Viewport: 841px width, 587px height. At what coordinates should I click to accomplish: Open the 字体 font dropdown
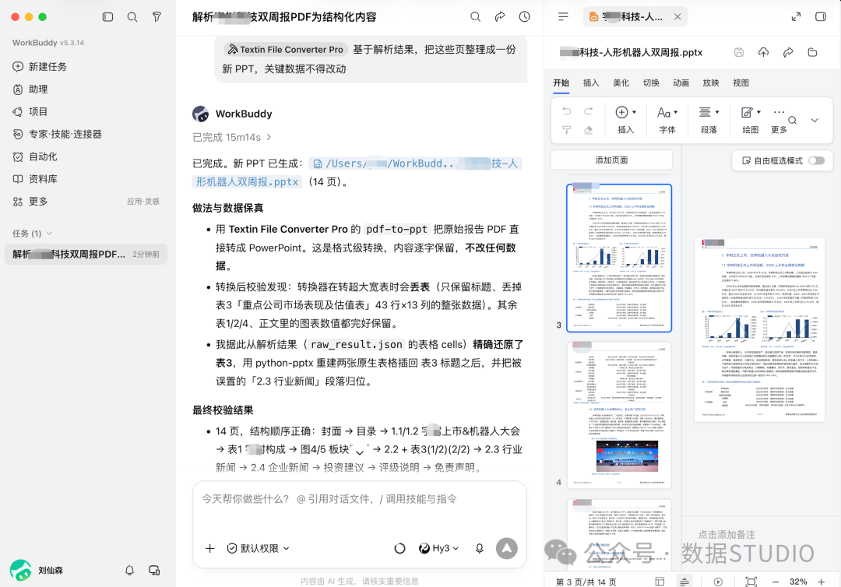(667, 119)
